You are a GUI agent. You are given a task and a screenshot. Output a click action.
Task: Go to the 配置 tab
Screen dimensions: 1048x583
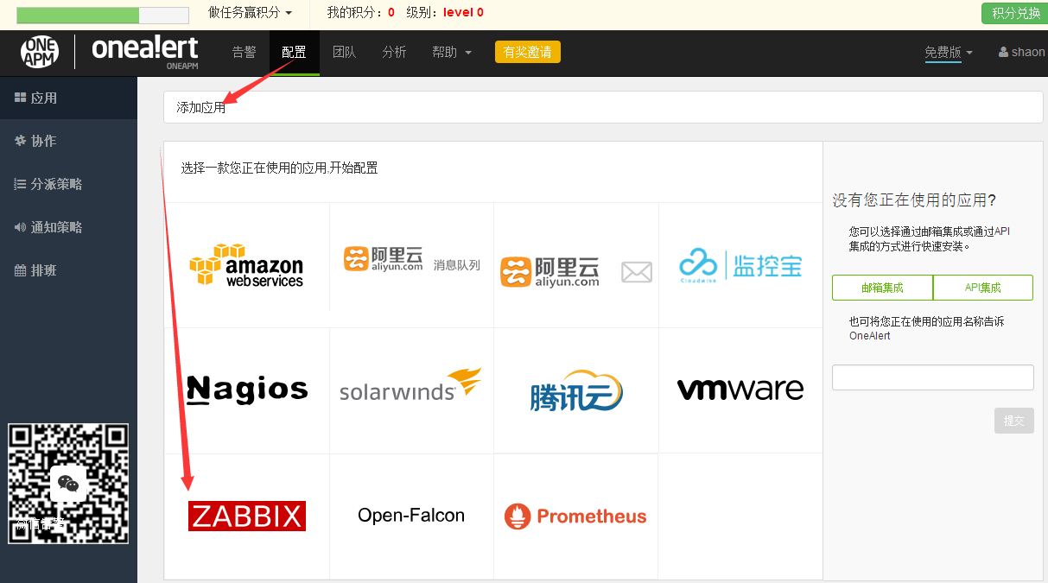(x=294, y=52)
